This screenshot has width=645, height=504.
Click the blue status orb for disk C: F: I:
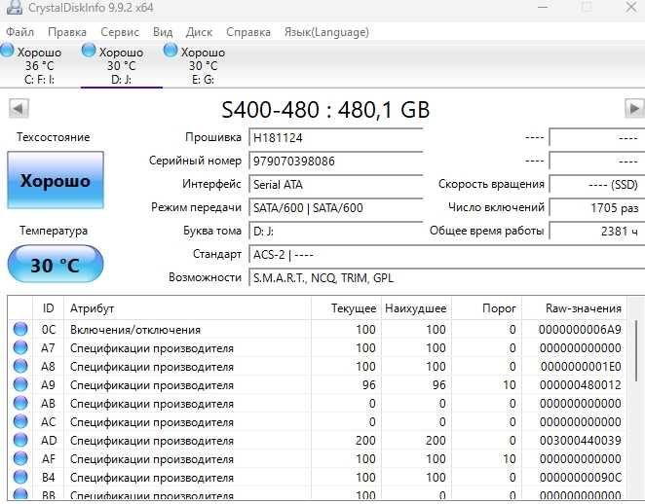[x=7, y=51]
